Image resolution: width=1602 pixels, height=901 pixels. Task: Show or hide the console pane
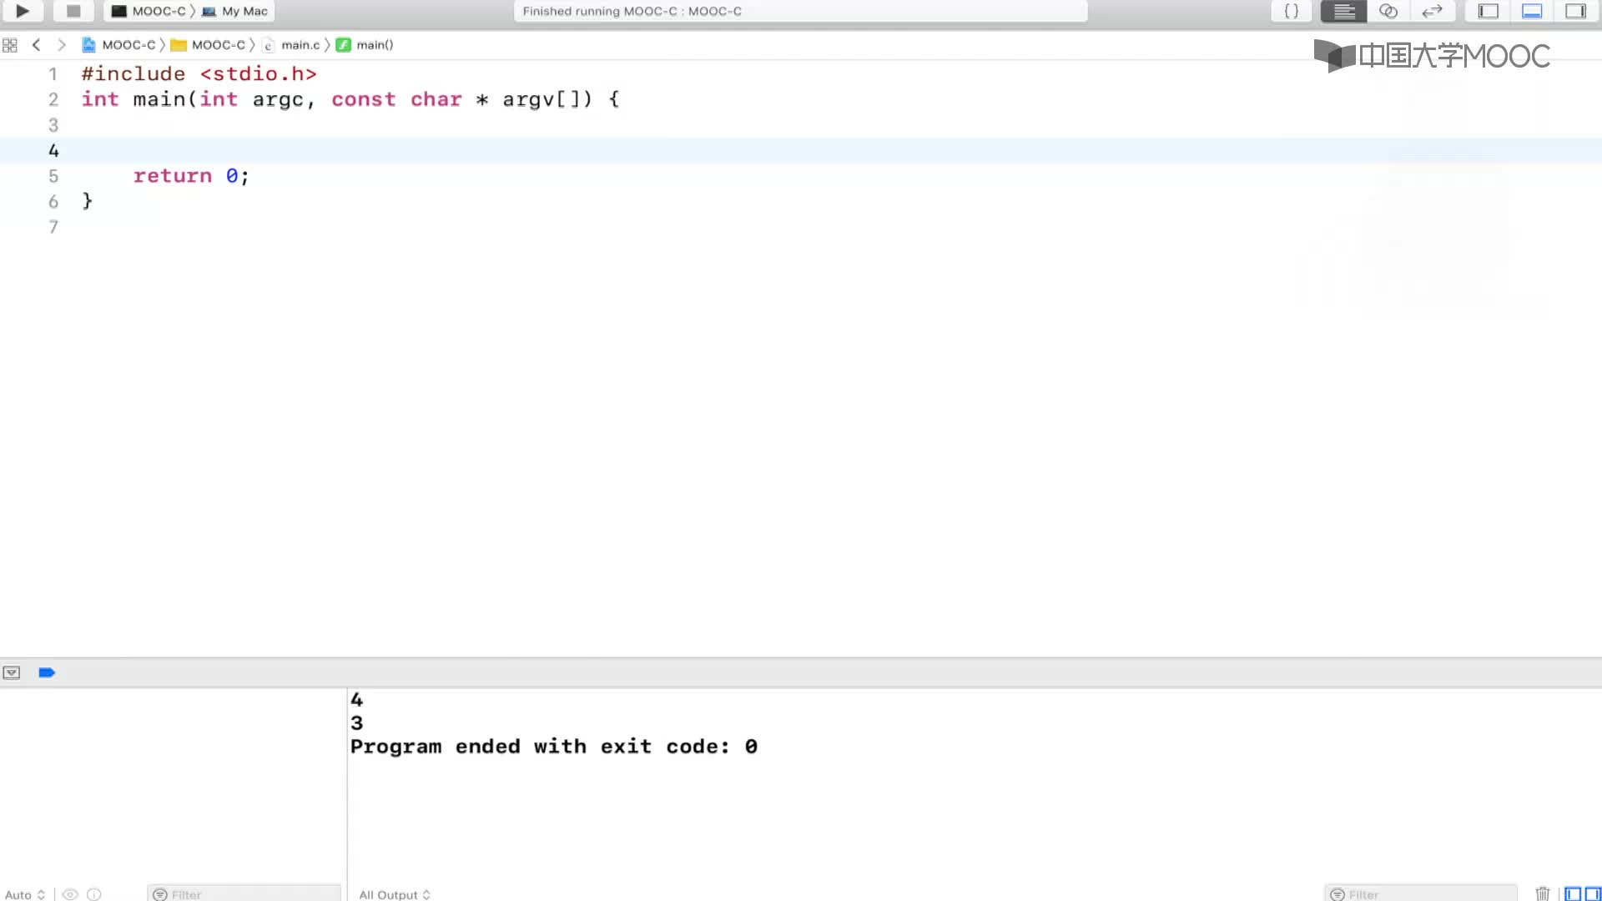1593,894
